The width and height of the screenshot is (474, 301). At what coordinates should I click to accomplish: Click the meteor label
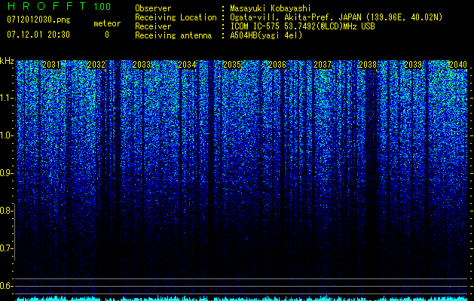coord(107,23)
